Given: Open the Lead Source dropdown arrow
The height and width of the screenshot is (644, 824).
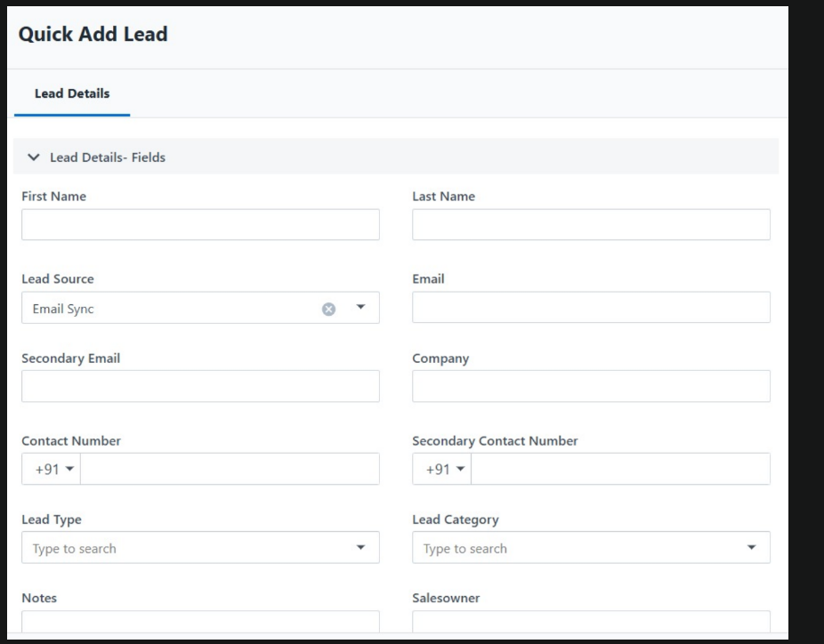Looking at the screenshot, I should coord(360,308).
